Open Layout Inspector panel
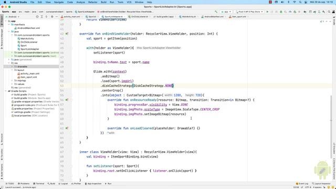Screen dimensions: 336x189 coord(321,184)
